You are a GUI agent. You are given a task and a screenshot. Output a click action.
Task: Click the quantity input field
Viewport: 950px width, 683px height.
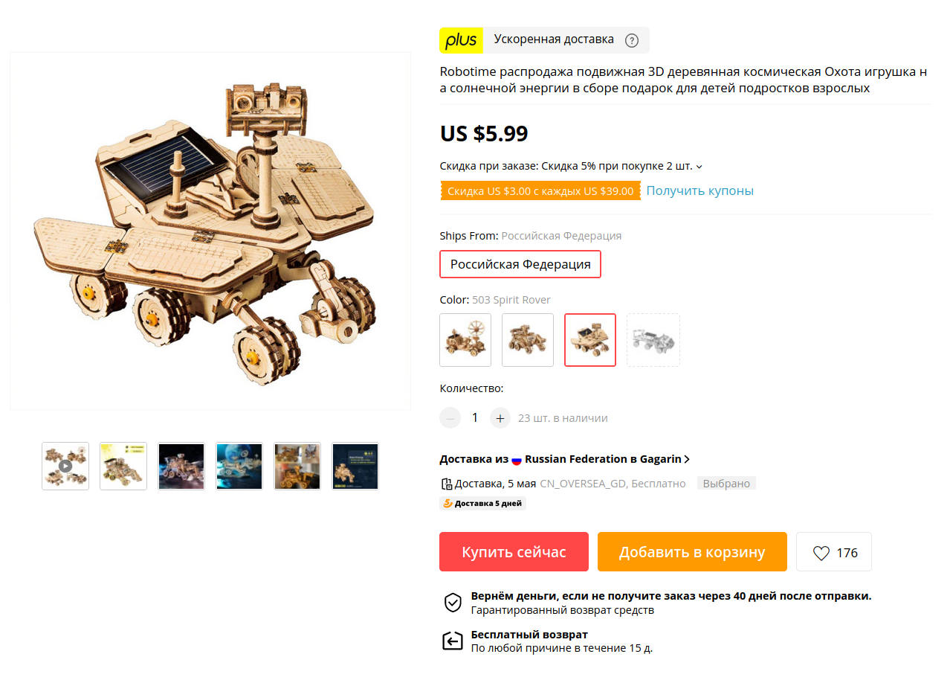point(475,418)
